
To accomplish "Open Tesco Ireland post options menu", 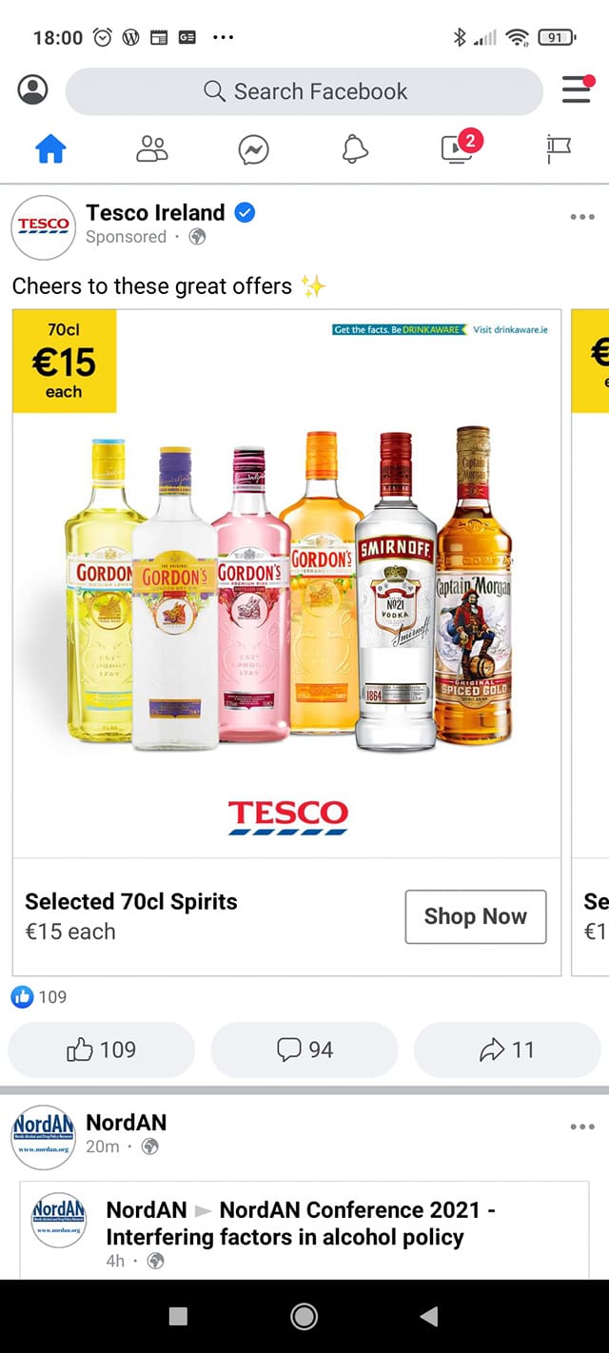I will [x=582, y=217].
